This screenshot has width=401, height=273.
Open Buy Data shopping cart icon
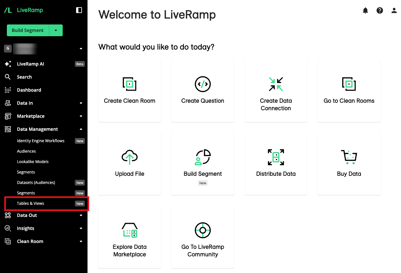(349, 157)
